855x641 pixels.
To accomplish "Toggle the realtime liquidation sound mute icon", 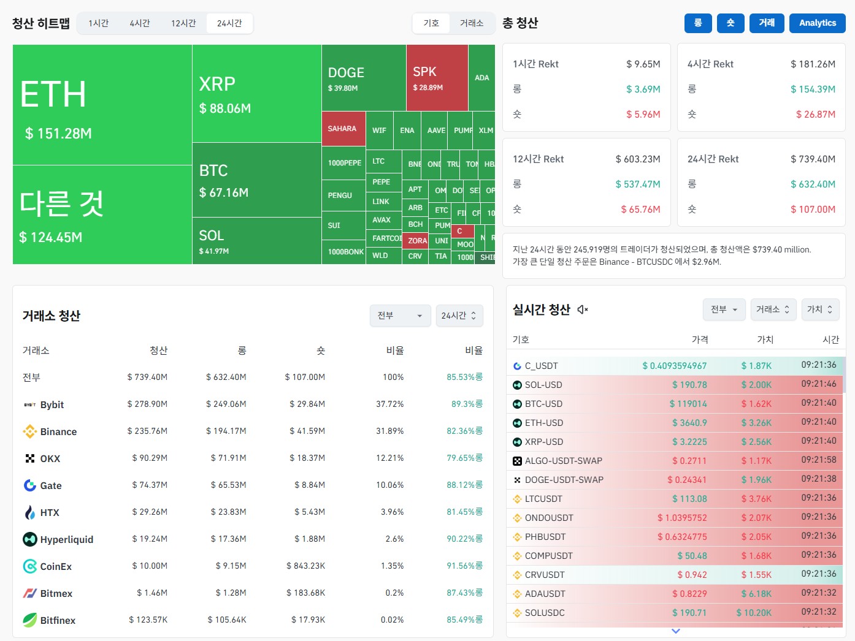I will coord(583,309).
